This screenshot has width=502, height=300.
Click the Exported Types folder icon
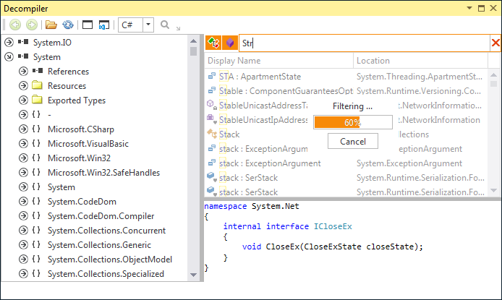[37, 100]
